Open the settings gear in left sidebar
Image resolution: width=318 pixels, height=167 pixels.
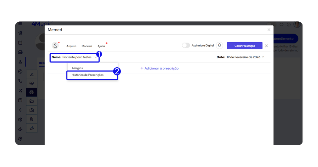pyautogui.click(x=20, y=139)
